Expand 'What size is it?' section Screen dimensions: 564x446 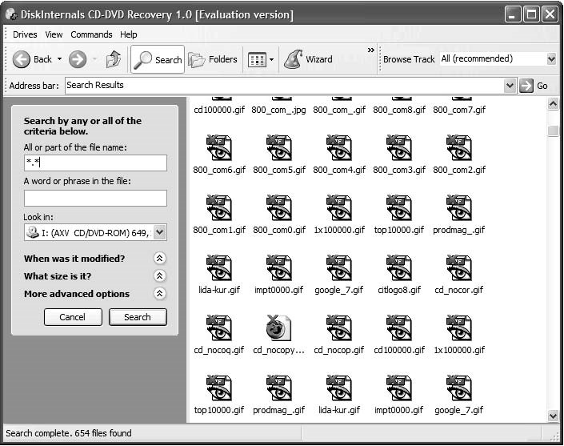click(x=159, y=276)
